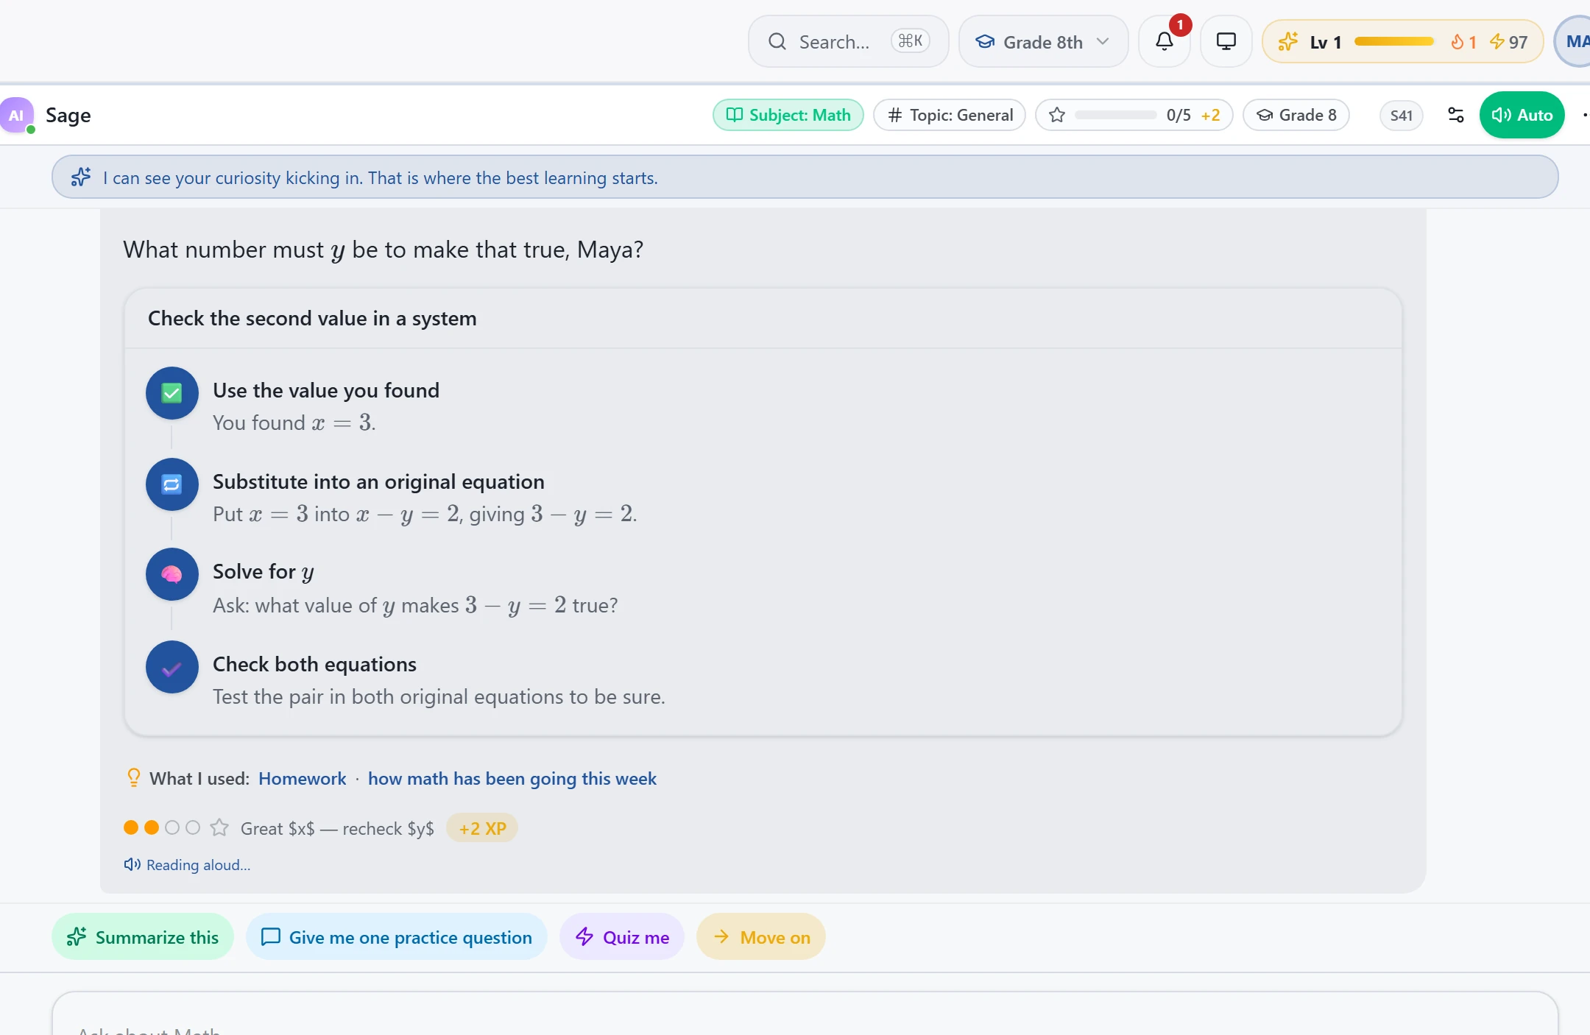1590x1035 pixels.
Task: Click the Sage AI avatar
Action: pos(17,115)
